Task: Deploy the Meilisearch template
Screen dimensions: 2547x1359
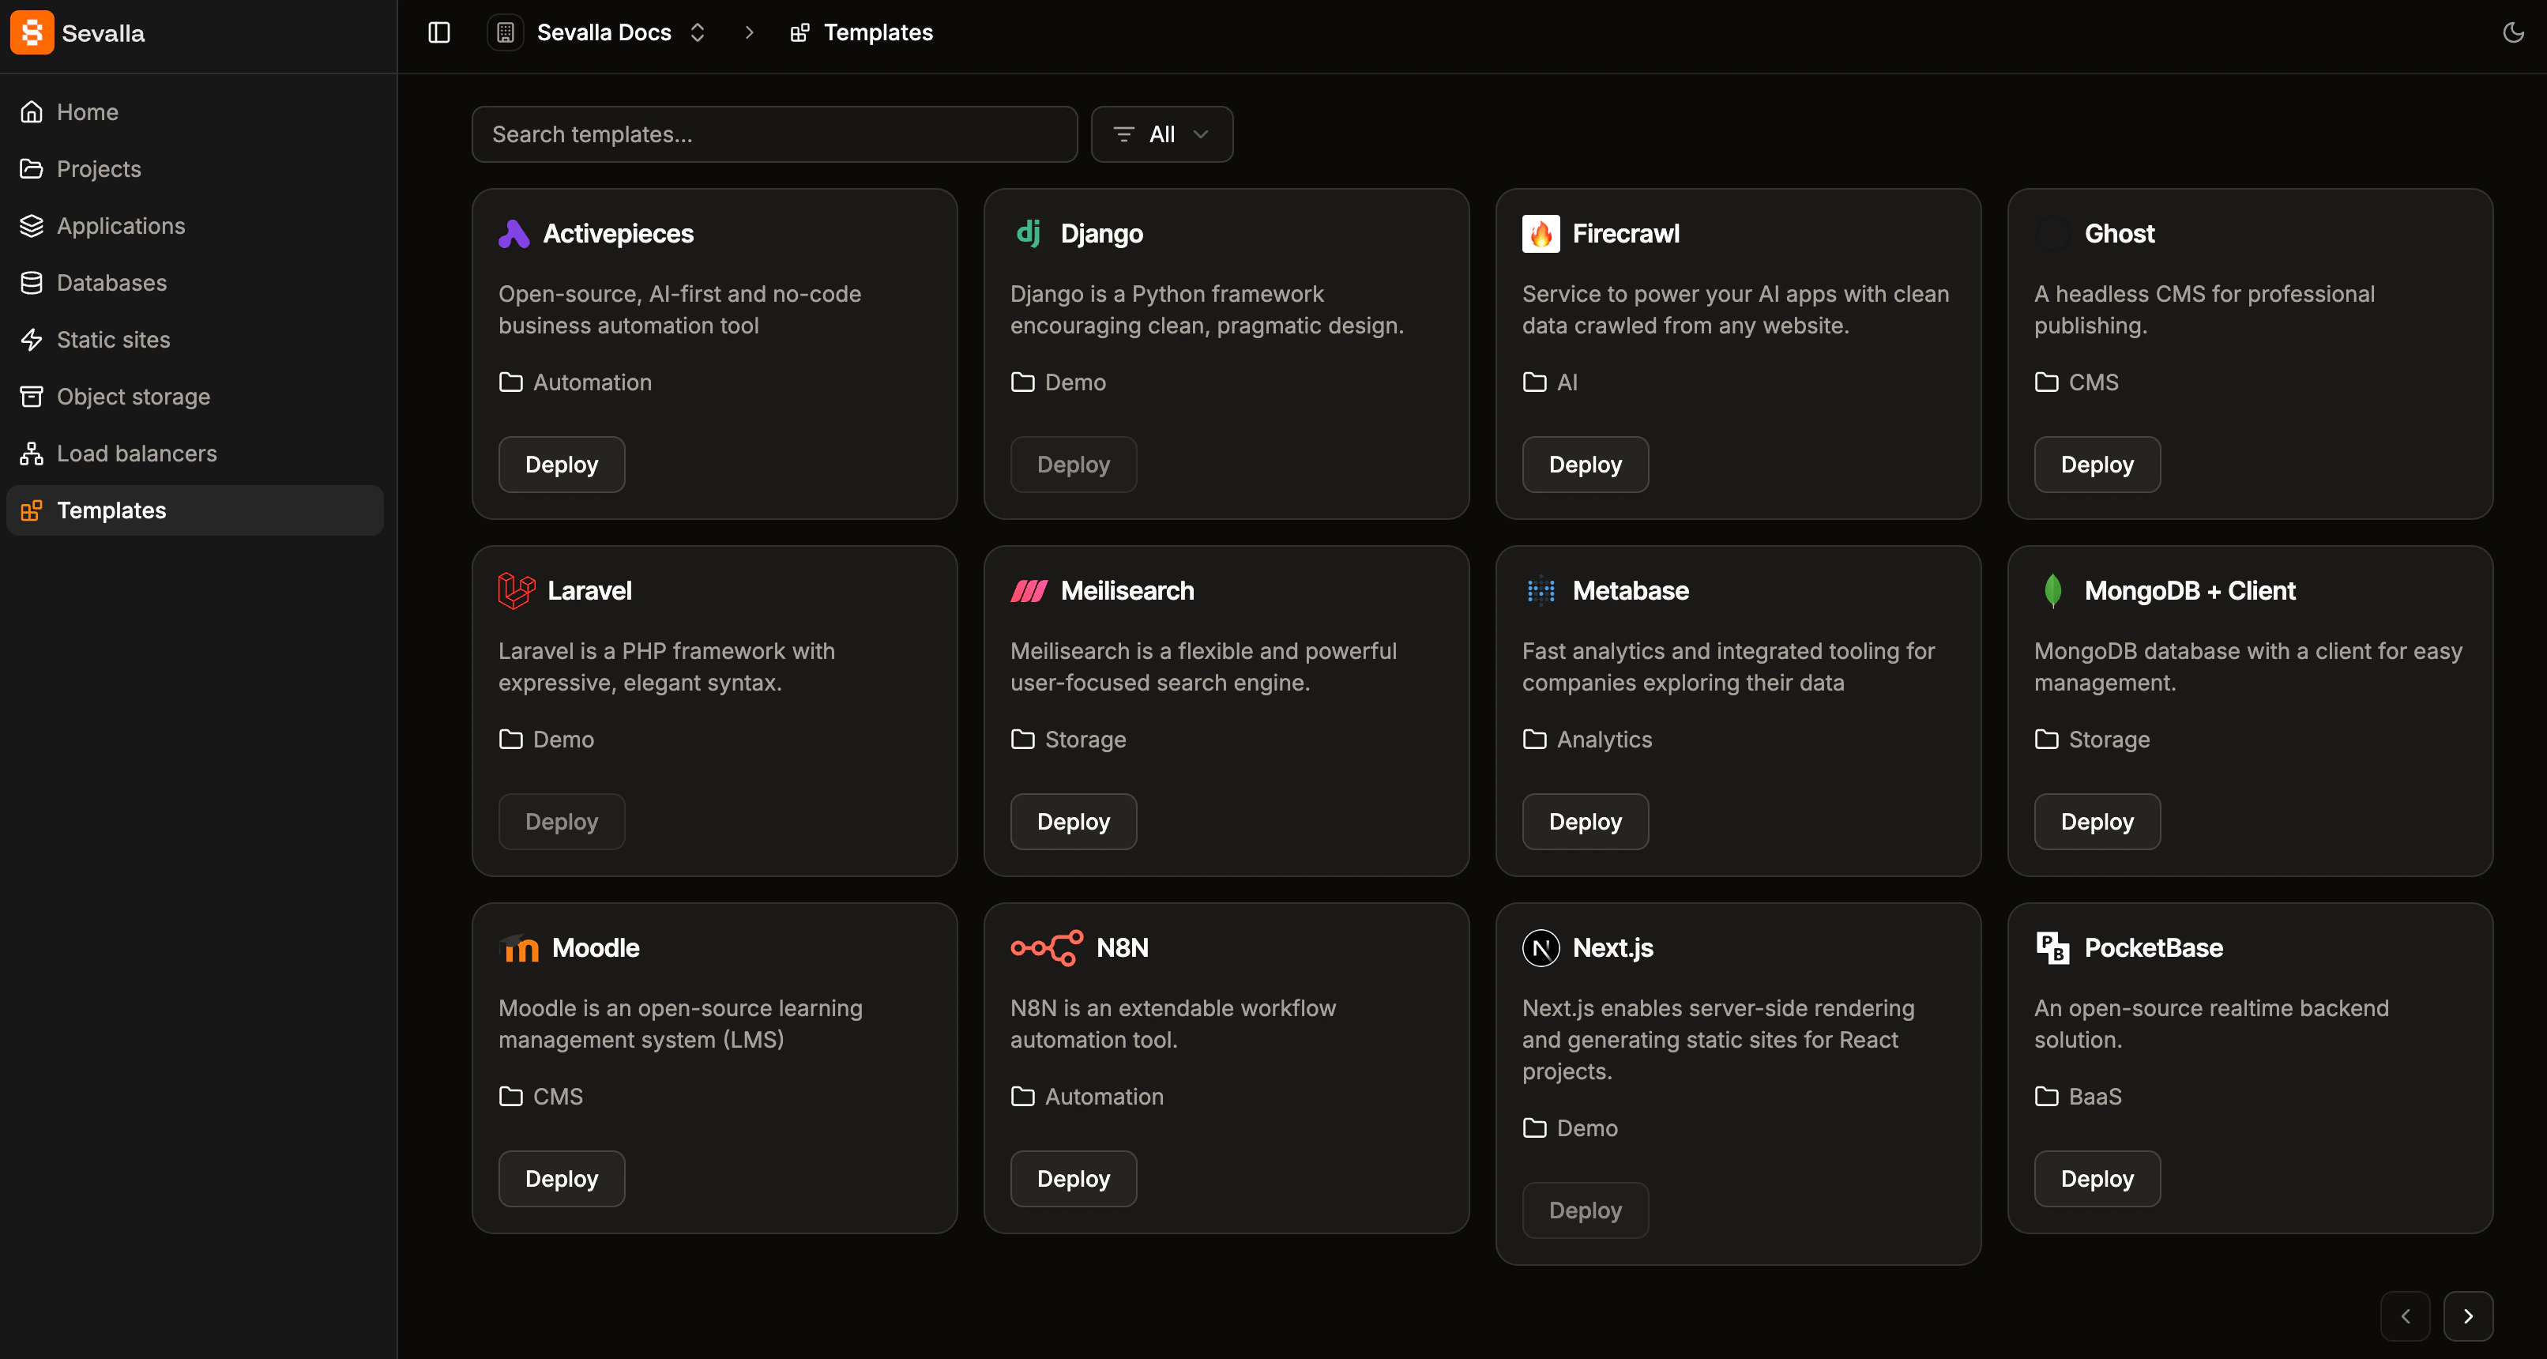Action: click(x=1073, y=822)
